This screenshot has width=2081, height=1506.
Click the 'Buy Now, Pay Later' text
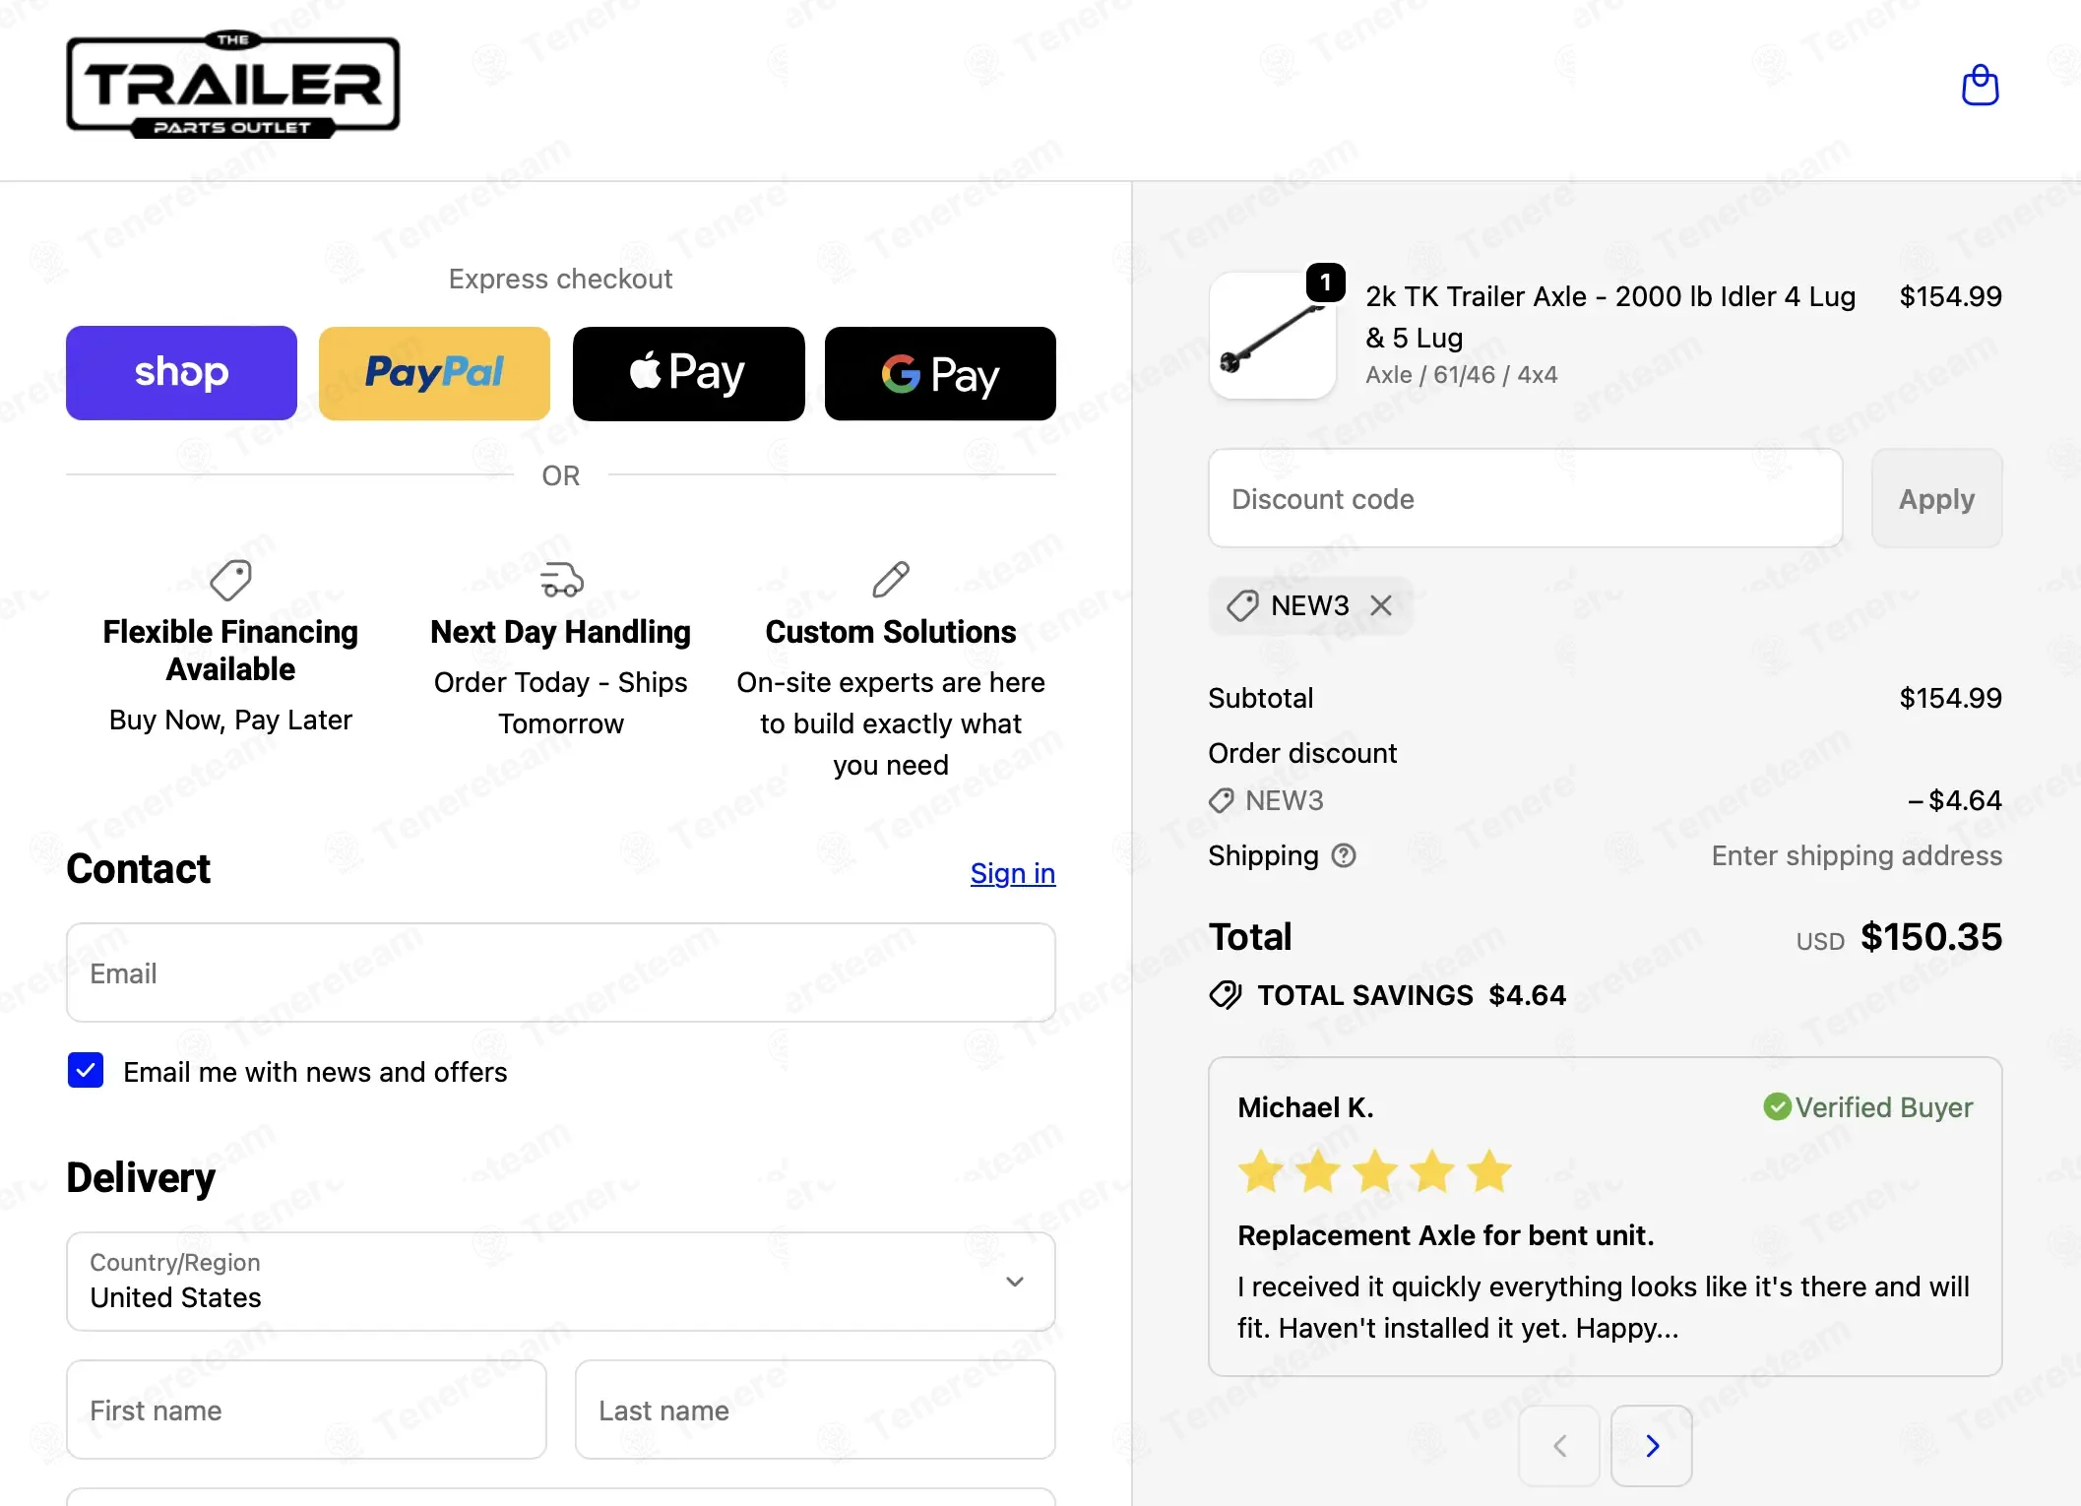click(x=230, y=720)
